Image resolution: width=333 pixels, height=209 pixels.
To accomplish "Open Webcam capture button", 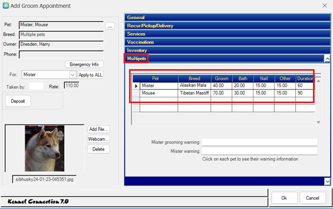I will pos(99,139).
